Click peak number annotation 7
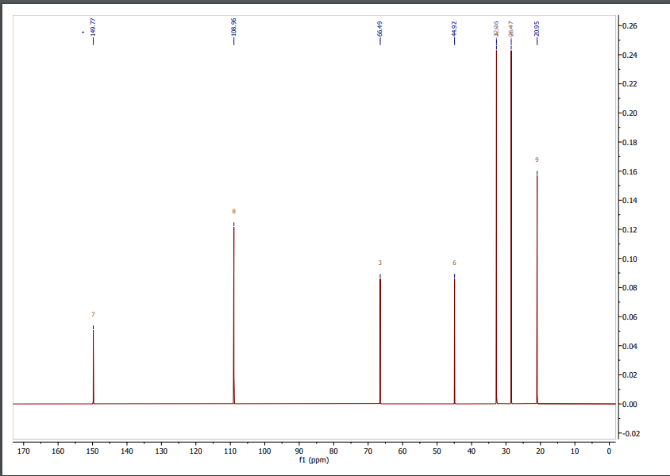The image size is (670, 476). point(92,314)
